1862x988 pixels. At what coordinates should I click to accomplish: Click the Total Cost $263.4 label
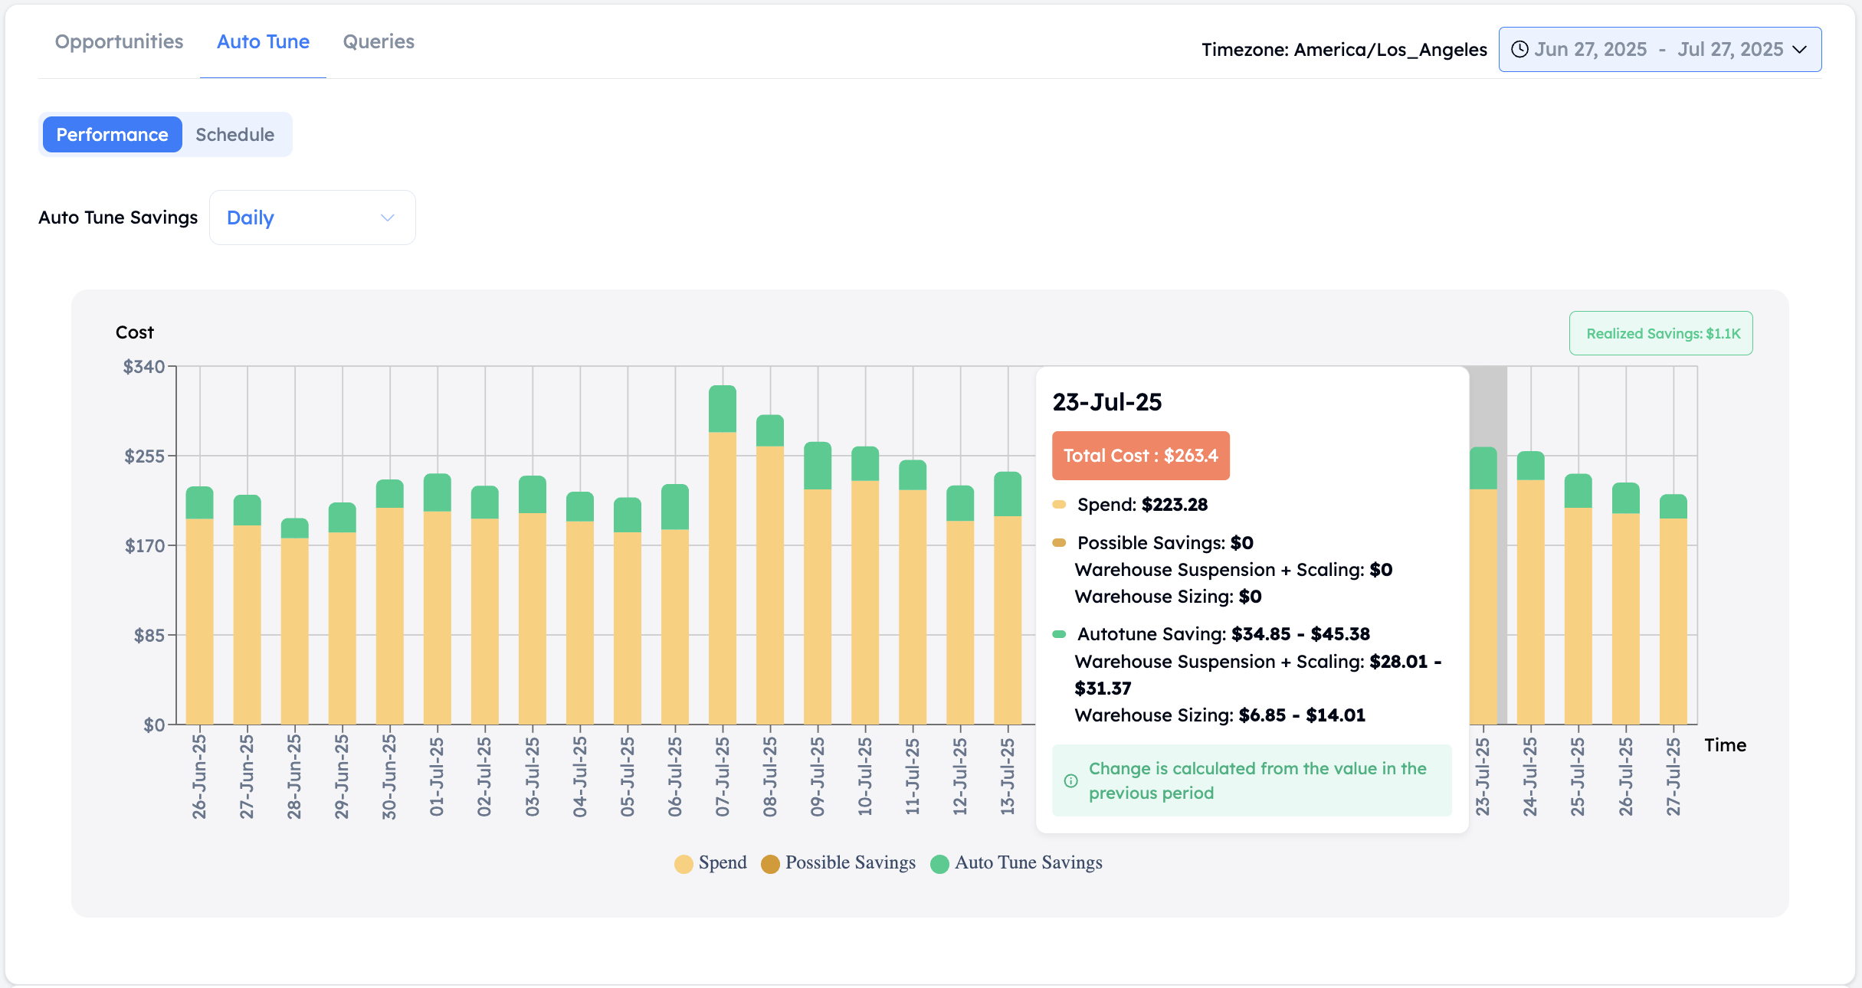click(1140, 456)
